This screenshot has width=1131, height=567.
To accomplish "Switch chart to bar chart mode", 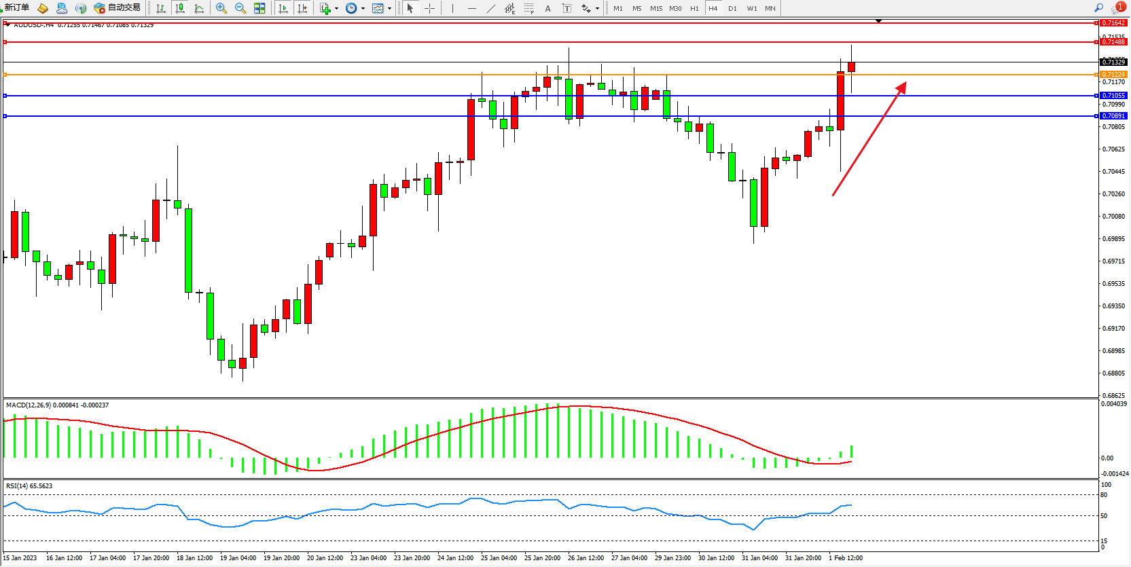I will pyautogui.click(x=161, y=8).
